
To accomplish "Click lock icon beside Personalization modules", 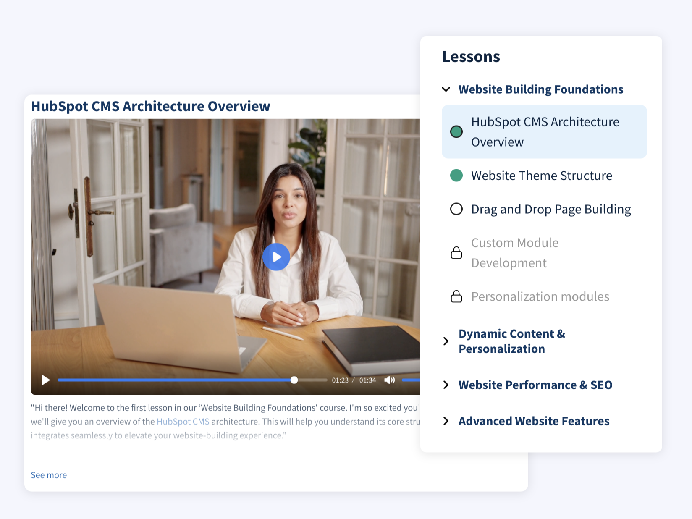I will click(456, 296).
